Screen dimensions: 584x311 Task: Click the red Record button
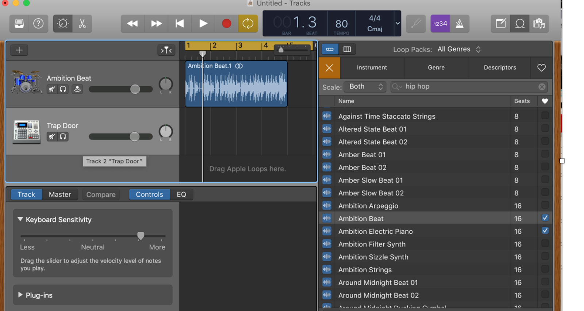[x=226, y=24]
